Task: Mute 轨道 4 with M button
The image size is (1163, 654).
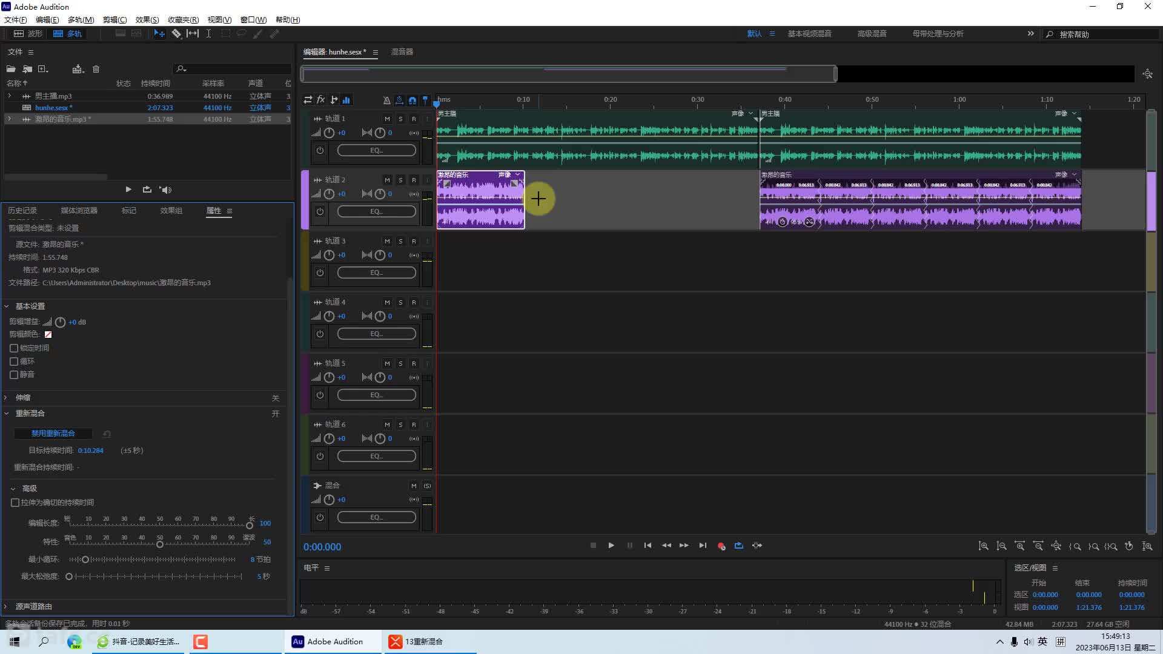Action: pos(387,302)
